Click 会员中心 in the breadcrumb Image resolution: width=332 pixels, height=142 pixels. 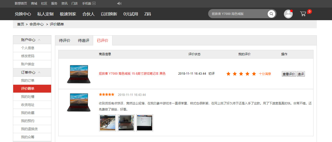click(36, 24)
